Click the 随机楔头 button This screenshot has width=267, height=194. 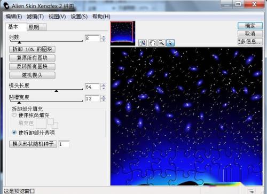(x=32, y=75)
